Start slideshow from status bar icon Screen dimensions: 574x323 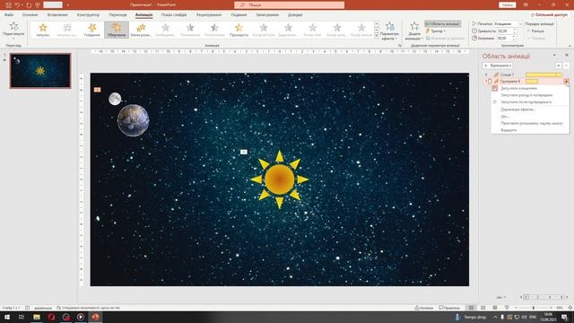click(x=507, y=308)
